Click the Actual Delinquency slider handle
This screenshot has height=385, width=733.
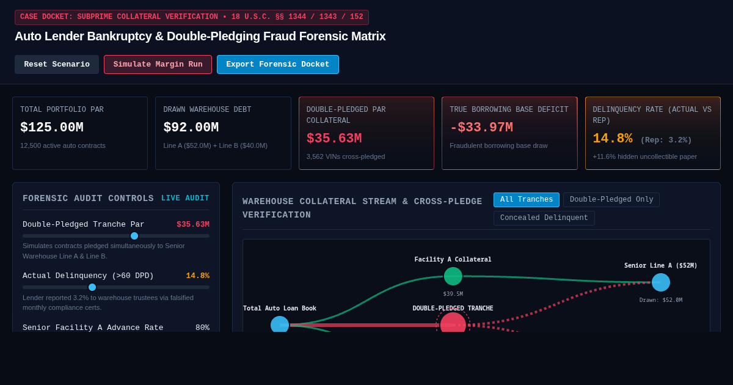pos(92,287)
